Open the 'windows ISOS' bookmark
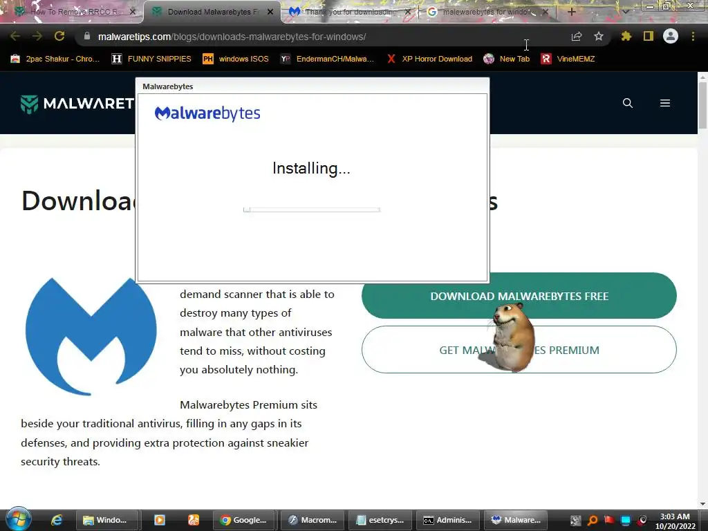Viewport: 708px width, 531px height. pyautogui.click(x=236, y=59)
